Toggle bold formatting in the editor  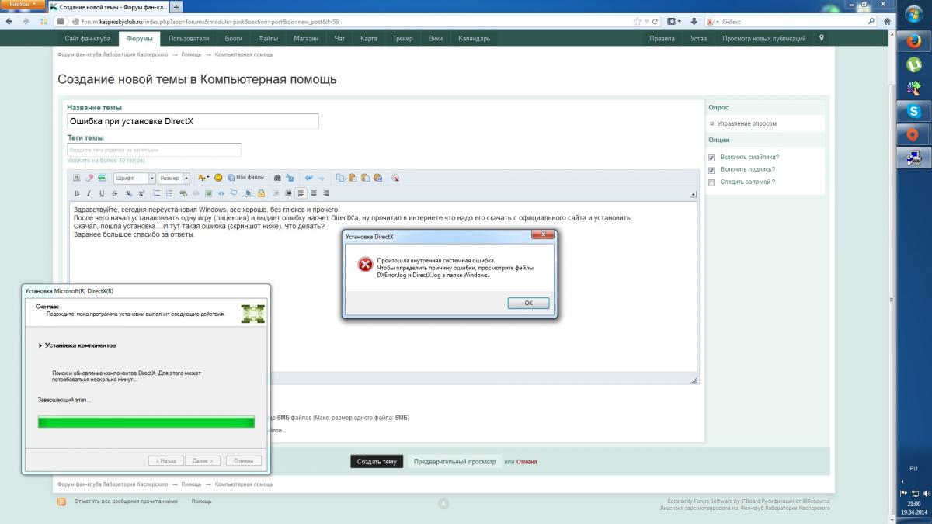(x=76, y=193)
